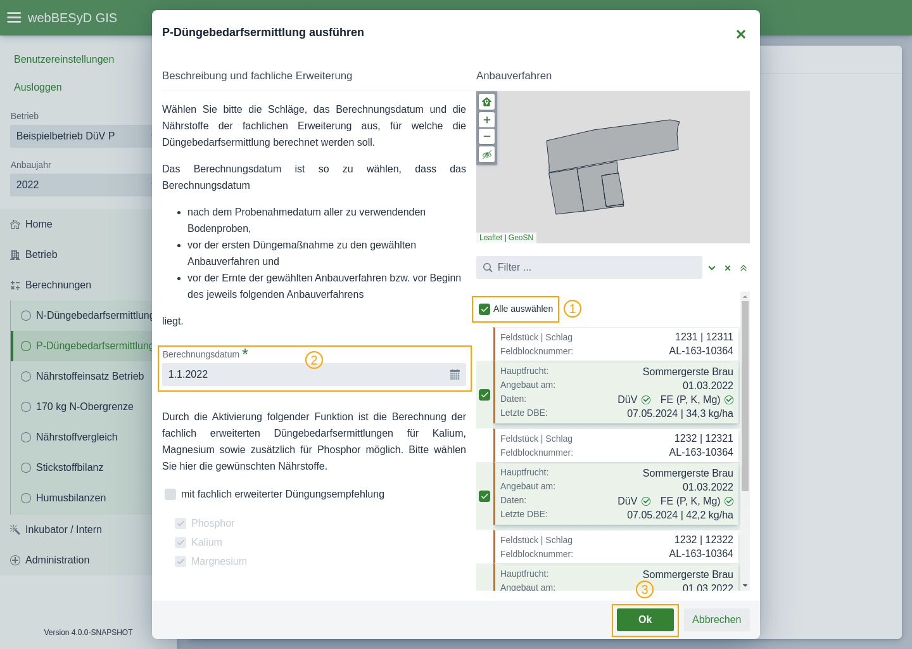Screen dimensions: 912x649
Task: Click text '07.05.2024 | 42,2 kg/ha'
Action: point(680,515)
